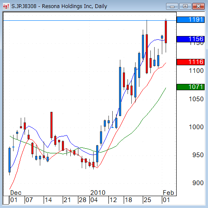The width and height of the screenshot is (208, 208).
Task: Click the long blue candlestick after Jan 12
Action: click(x=120, y=92)
